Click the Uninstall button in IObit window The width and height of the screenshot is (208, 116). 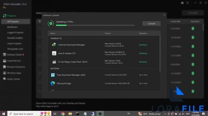click(x=193, y=13)
